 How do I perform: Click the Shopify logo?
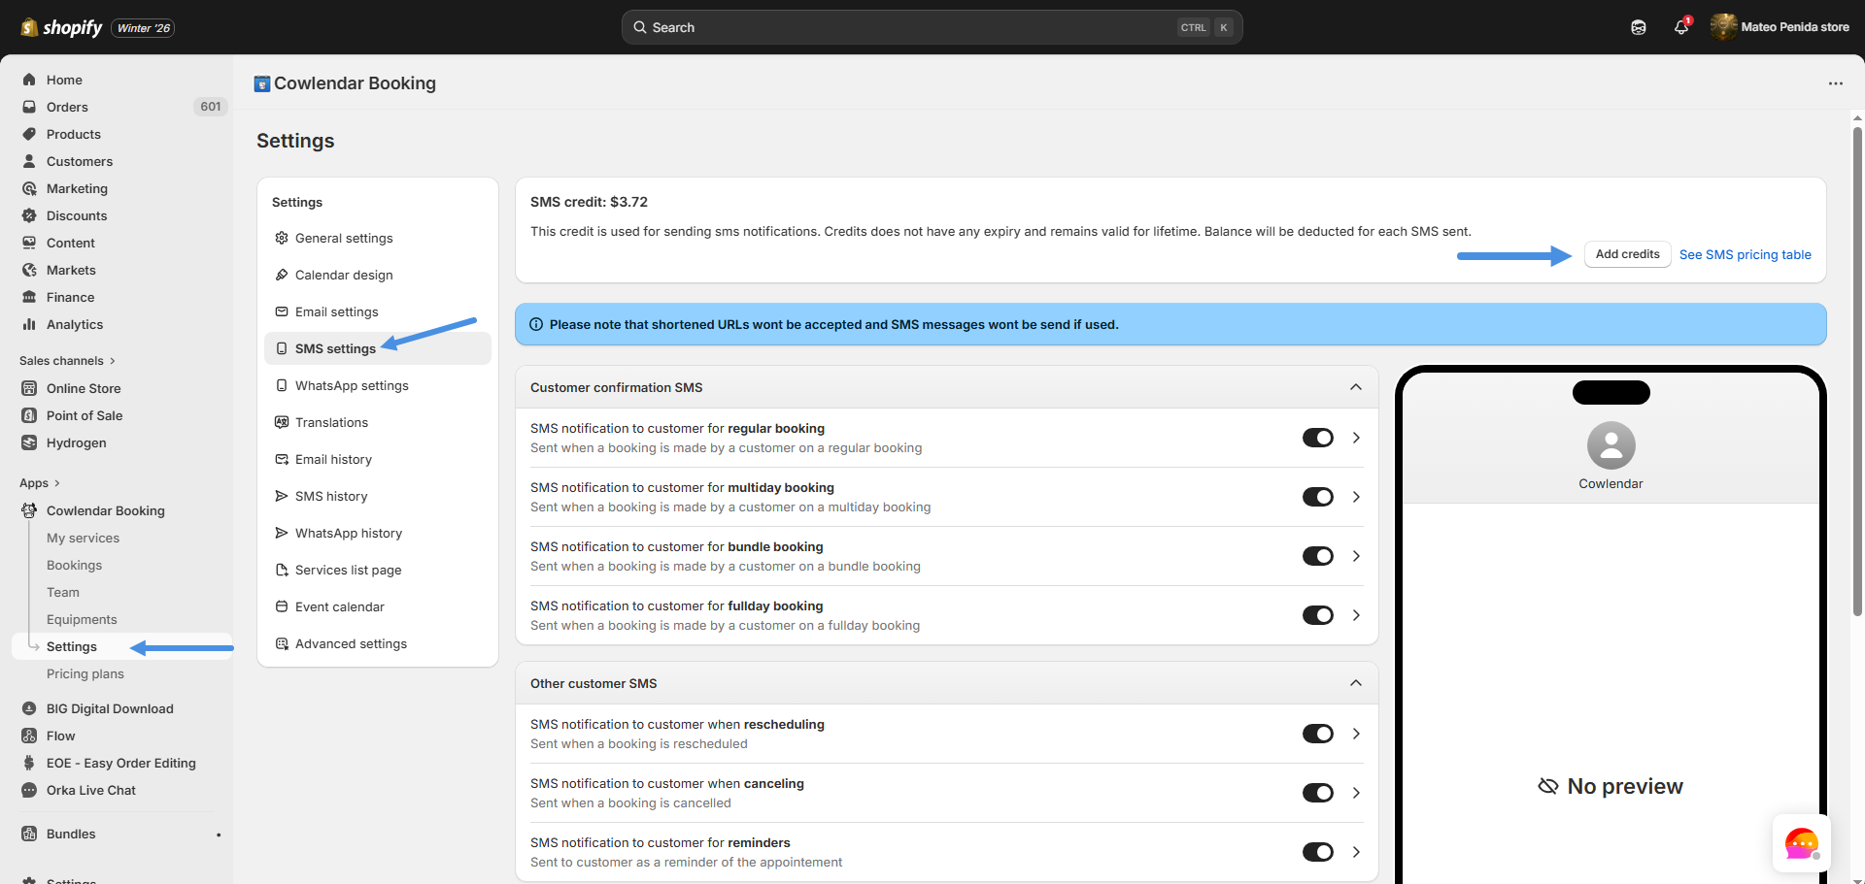[x=62, y=27]
